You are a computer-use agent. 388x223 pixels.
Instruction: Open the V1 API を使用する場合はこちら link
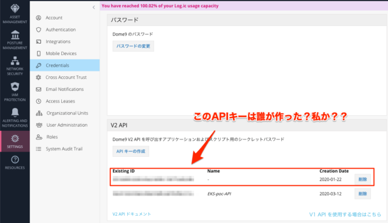tap(345, 215)
